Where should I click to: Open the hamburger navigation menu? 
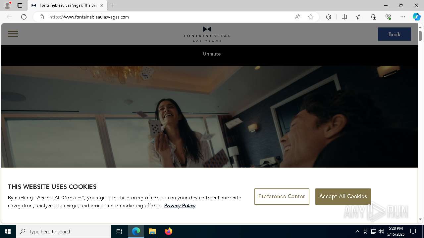[x=13, y=34]
